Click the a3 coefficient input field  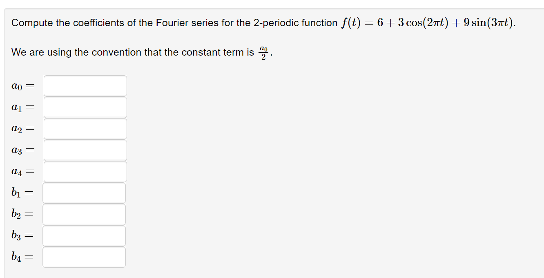pyautogui.click(x=85, y=150)
